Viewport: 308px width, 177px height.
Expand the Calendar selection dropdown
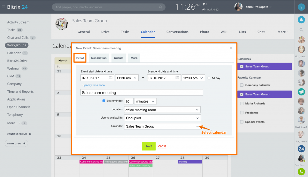click(162, 126)
